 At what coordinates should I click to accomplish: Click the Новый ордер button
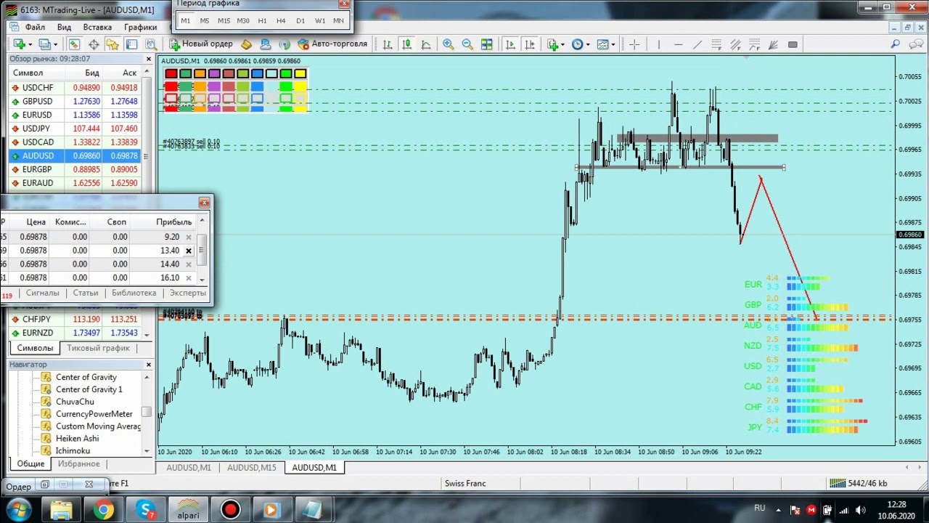click(201, 44)
